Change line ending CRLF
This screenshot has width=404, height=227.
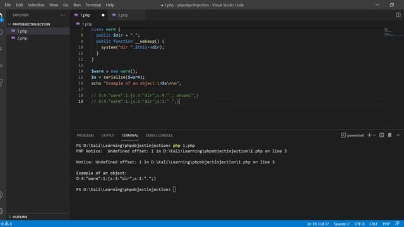coord(374,224)
